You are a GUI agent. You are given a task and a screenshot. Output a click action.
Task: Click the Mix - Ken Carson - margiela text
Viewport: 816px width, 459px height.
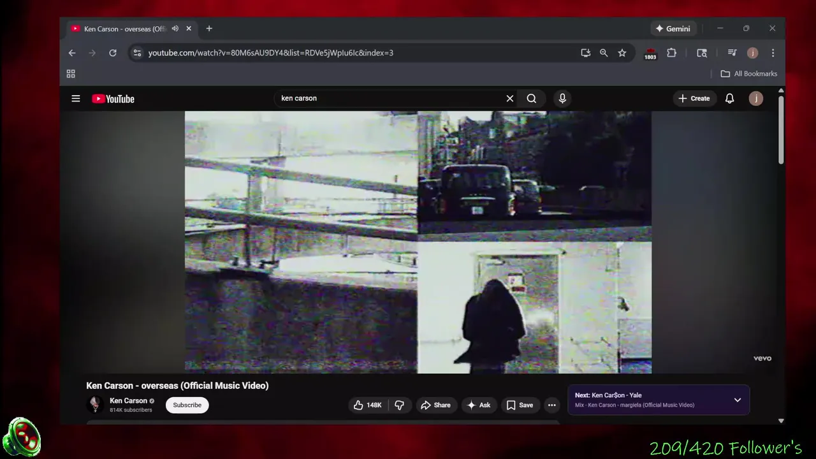click(634, 405)
